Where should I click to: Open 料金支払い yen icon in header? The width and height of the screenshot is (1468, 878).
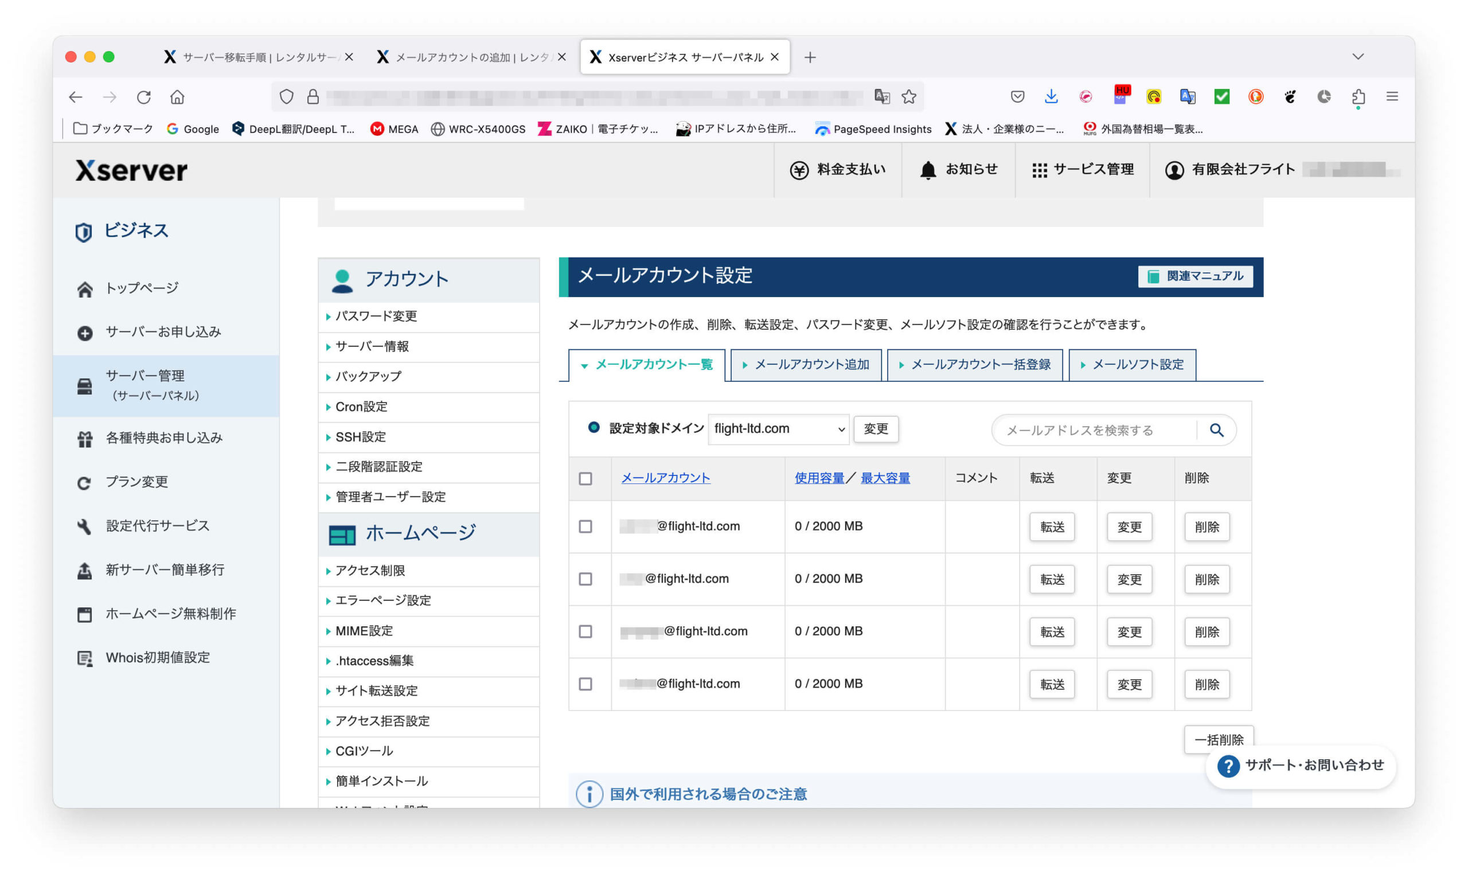coord(837,170)
